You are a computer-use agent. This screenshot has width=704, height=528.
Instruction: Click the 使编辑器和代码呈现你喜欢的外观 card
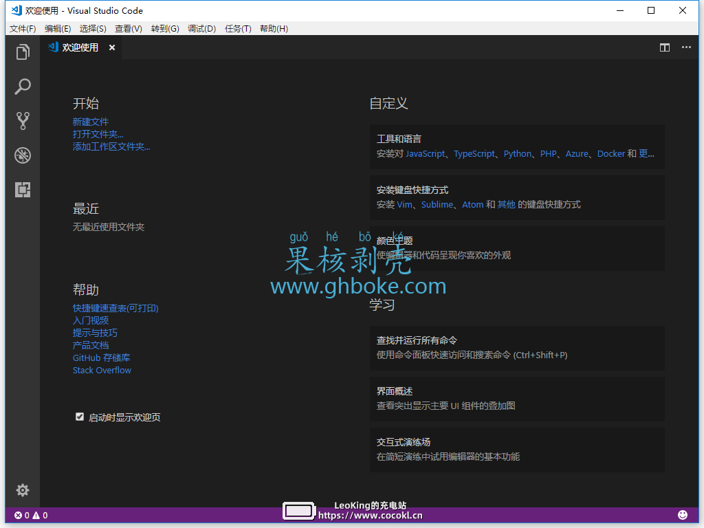coord(517,248)
